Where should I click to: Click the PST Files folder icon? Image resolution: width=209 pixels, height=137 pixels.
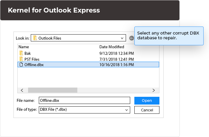click(x=21, y=59)
